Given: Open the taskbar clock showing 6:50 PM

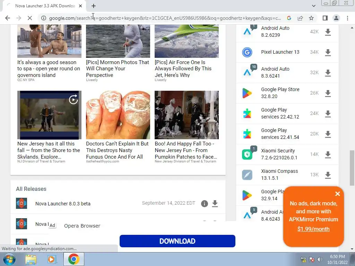Looking at the screenshot, I should coord(337,259).
